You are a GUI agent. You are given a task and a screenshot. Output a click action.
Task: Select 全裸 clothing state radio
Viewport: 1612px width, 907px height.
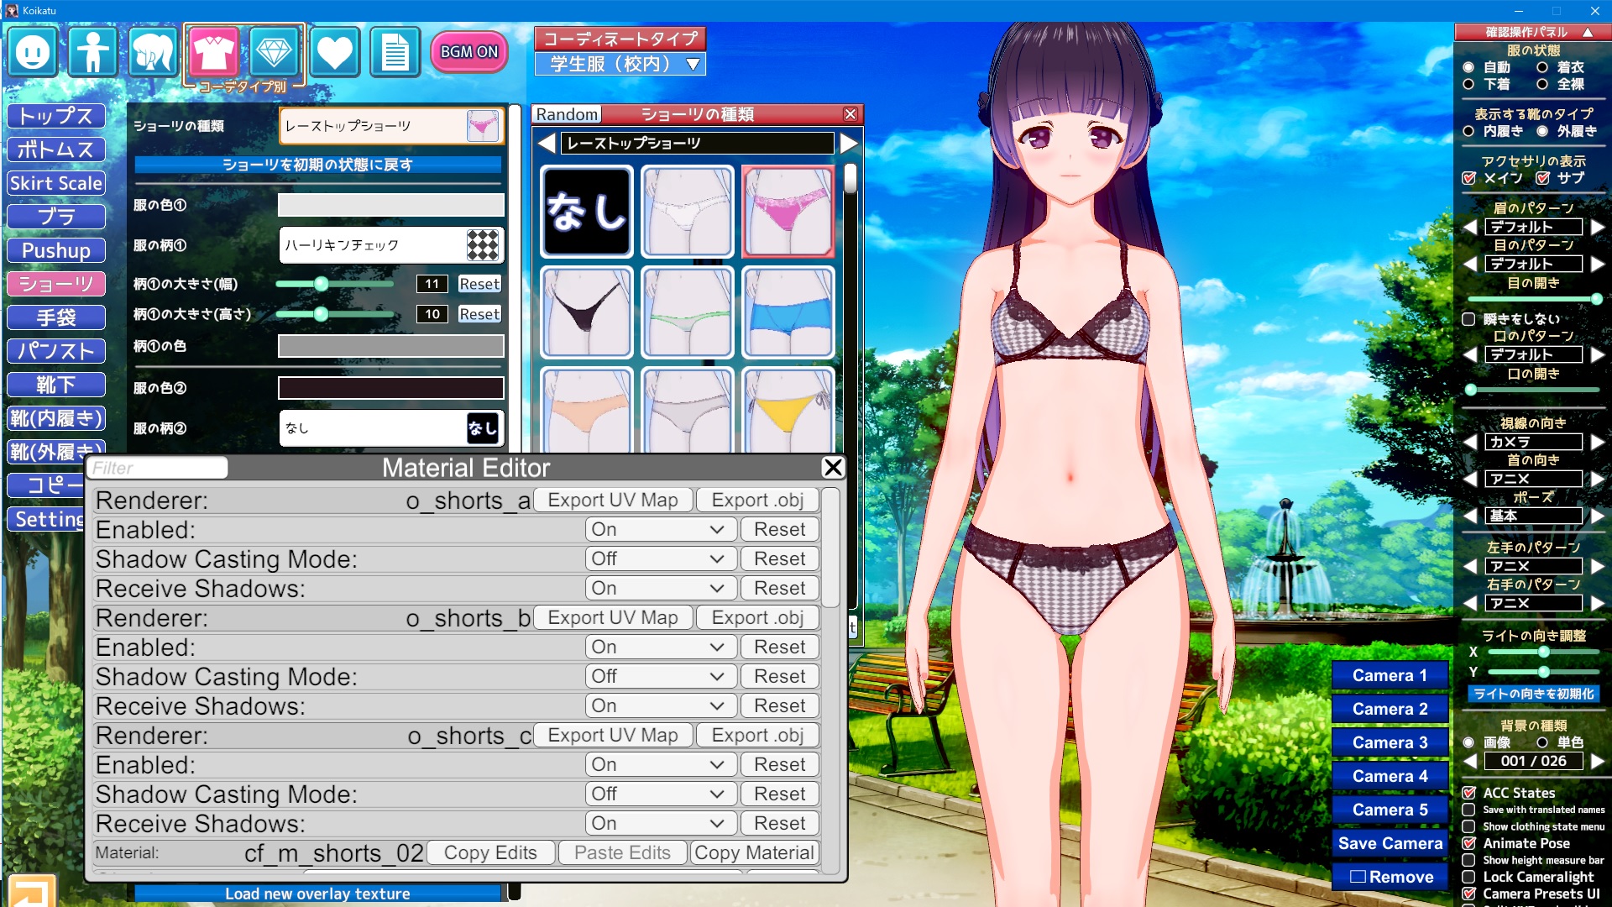1542,84
